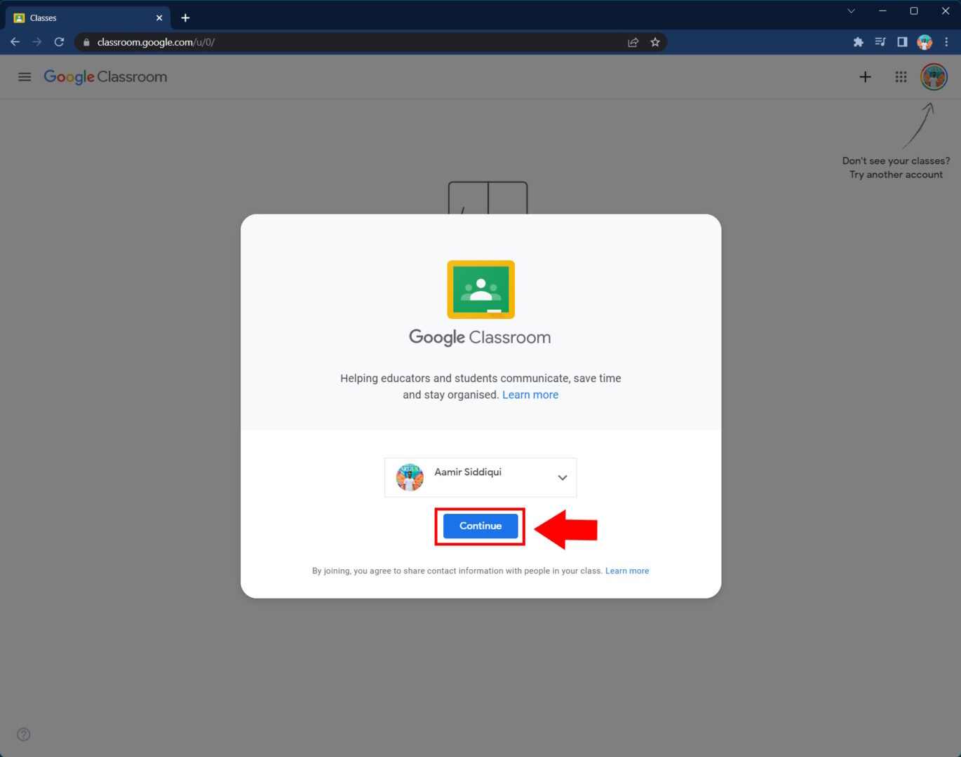The image size is (961, 757).
Task: Open a new tab with the plus button
Action: 185,18
